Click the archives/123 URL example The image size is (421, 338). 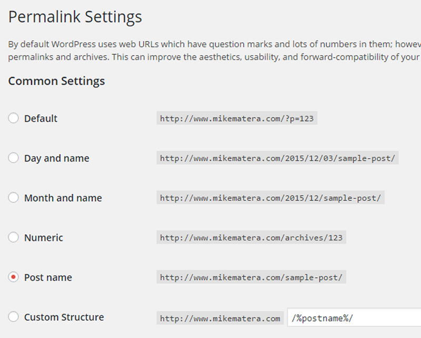click(x=250, y=237)
